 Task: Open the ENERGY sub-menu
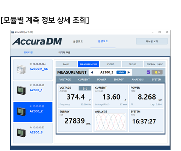[x=119, y=79]
